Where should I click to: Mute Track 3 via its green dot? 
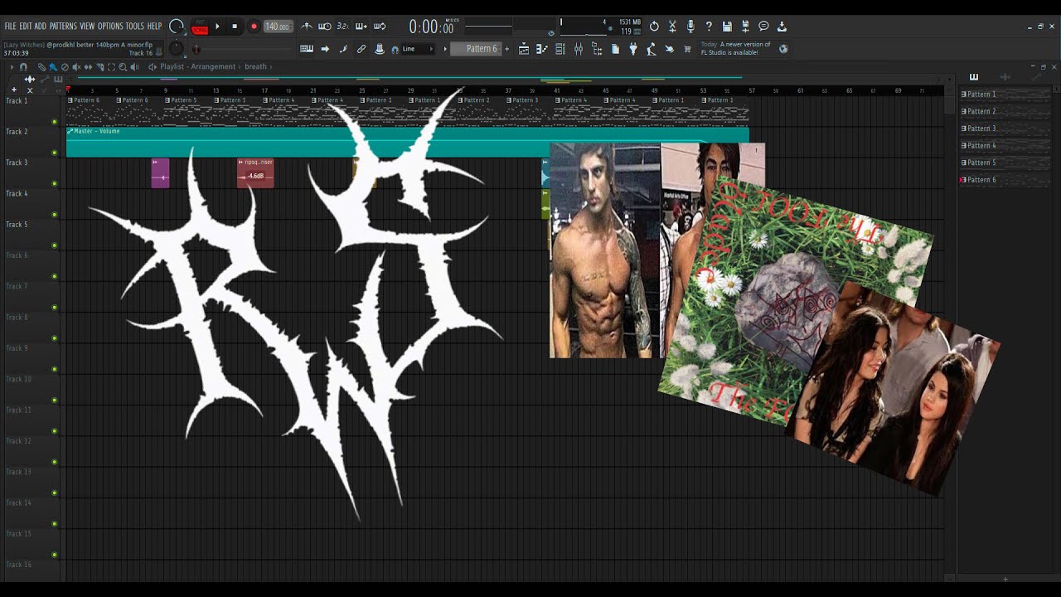(55, 183)
